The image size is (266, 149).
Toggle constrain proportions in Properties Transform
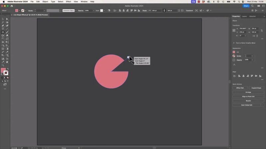coord(262,30)
